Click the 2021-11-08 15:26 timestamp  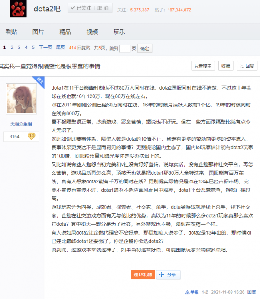point(227,292)
